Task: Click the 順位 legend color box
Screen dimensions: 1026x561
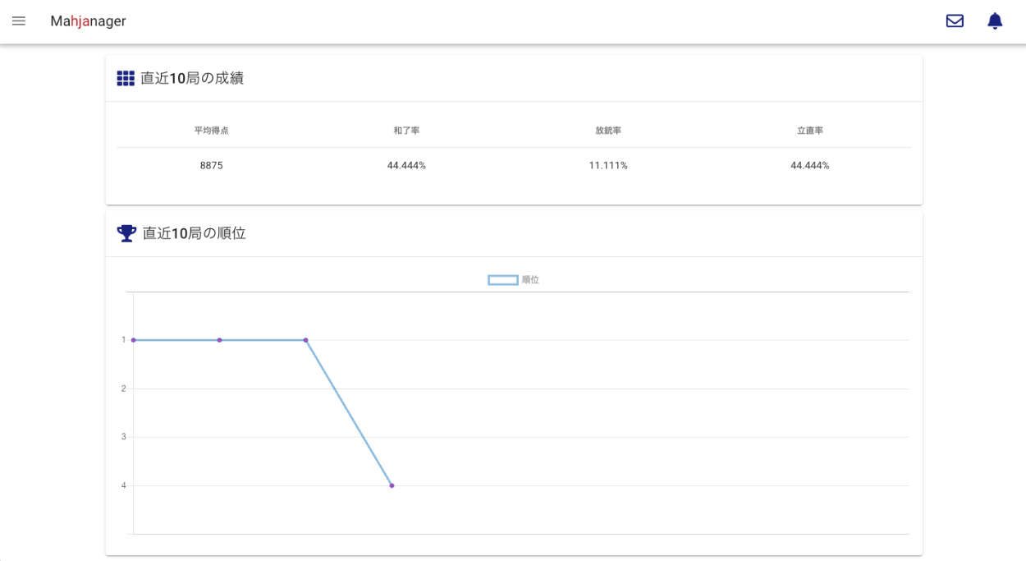Action: pyautogui.click(x=502, y=280)
